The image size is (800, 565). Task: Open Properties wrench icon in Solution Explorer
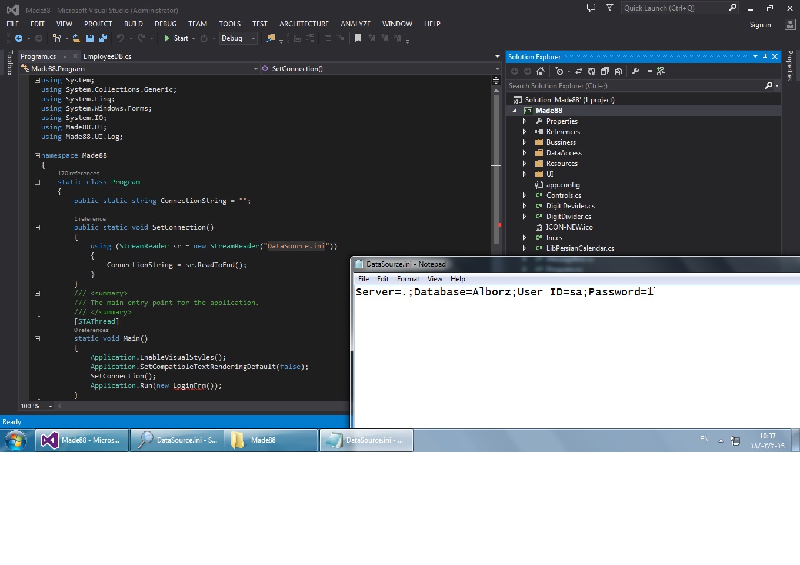635,71
